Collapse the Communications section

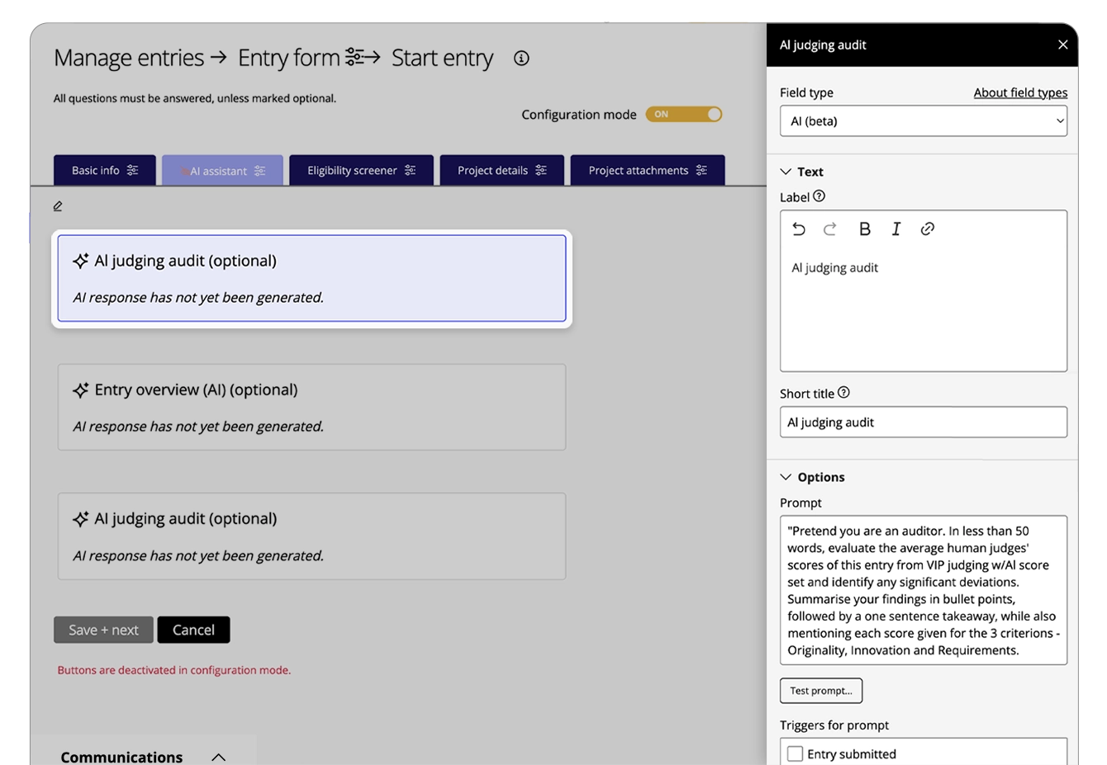click(218, 755)
